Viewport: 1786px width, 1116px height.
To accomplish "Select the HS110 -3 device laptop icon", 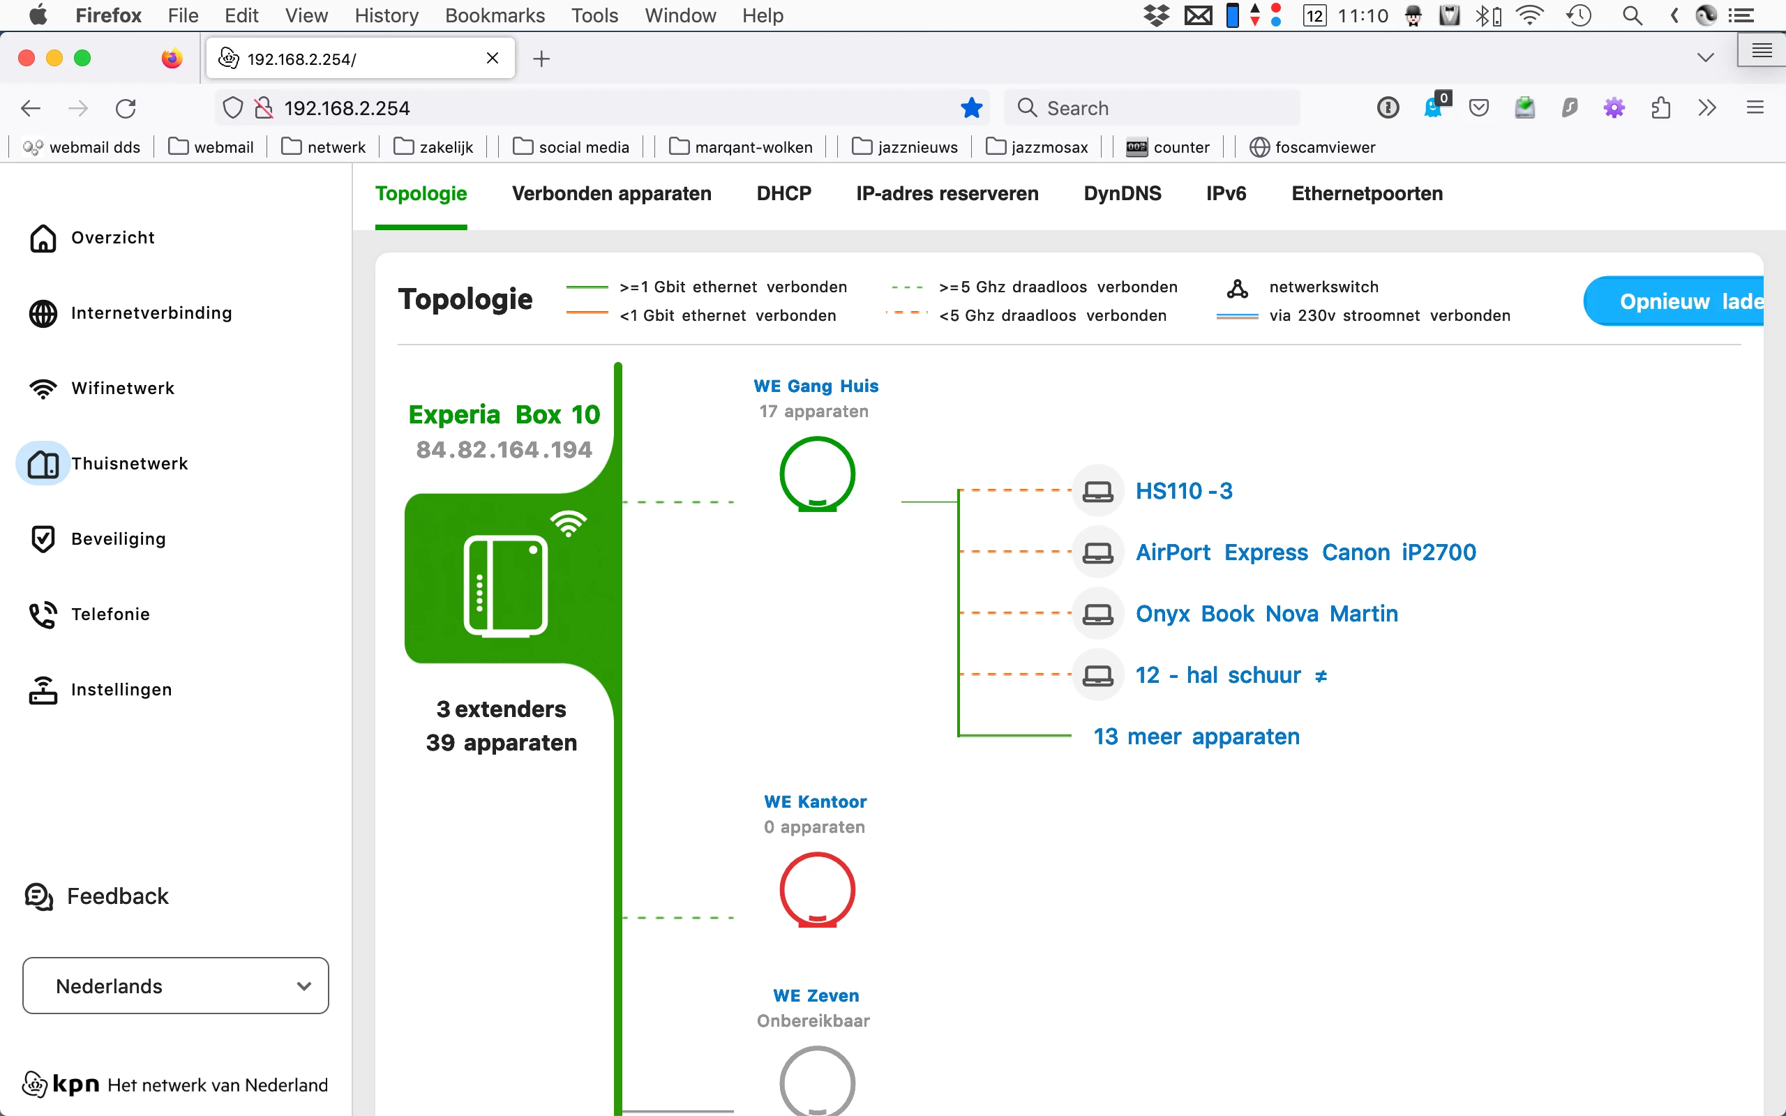I will pyautogui.click(x=1097, y=491).
